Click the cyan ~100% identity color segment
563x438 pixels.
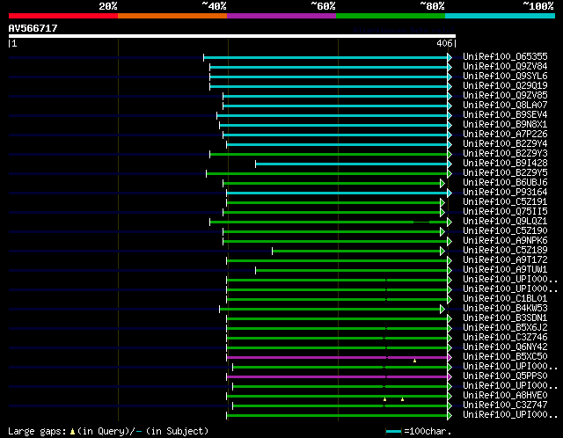(500, 16)
